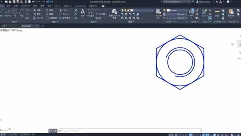Expand the Block panel
Viewport: 241px width, 136px height.
195,22
